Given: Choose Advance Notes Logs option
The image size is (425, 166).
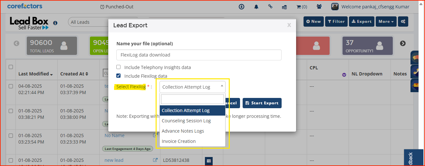Looking at the screenshot, I should pyautogui.click(x=192, y=131).
